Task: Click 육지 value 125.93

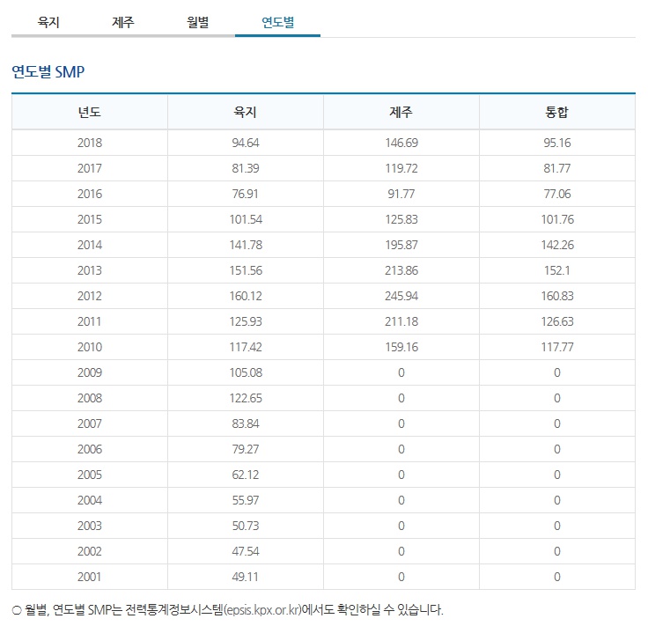Action: (x=246, y=322)
